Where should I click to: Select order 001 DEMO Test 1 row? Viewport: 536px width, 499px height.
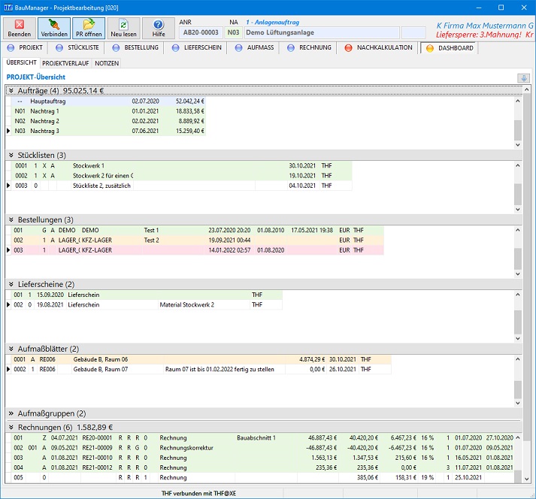(198, 231)
